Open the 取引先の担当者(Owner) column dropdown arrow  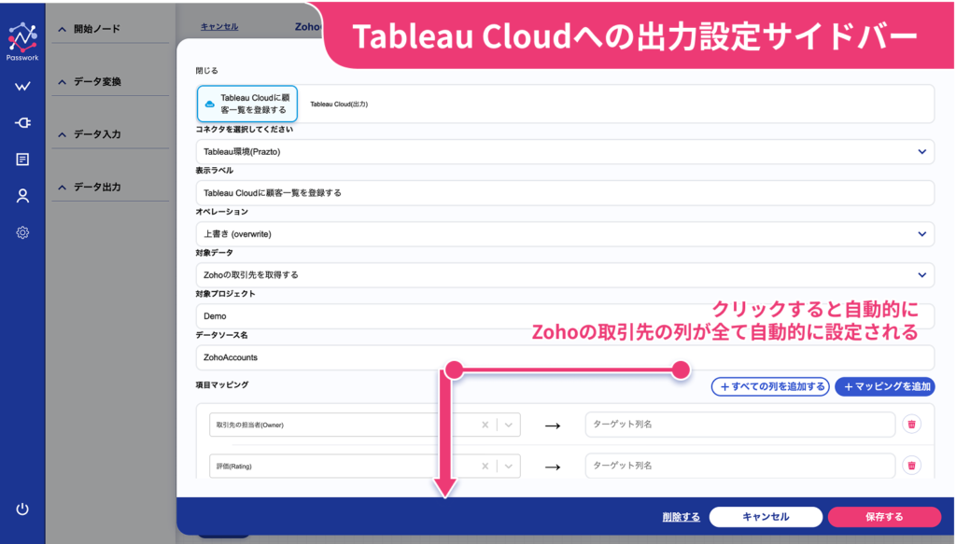[x=509, y=425]
